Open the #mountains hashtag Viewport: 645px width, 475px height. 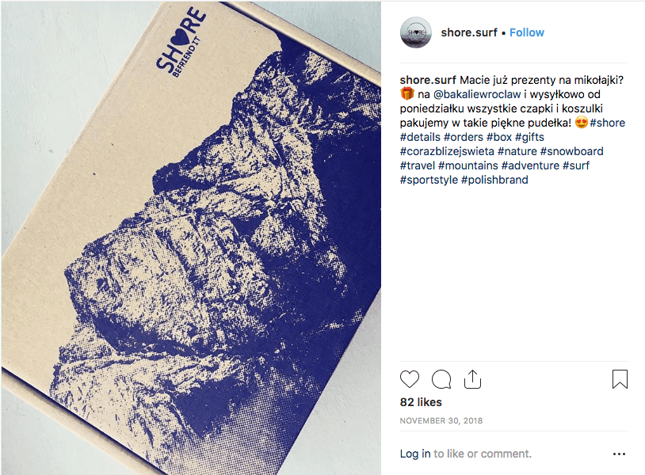click(x=468, y=165)
